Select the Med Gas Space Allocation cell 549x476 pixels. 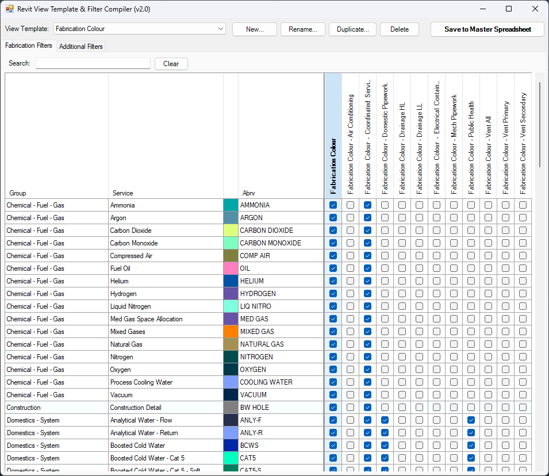click(x=166, y=318)
